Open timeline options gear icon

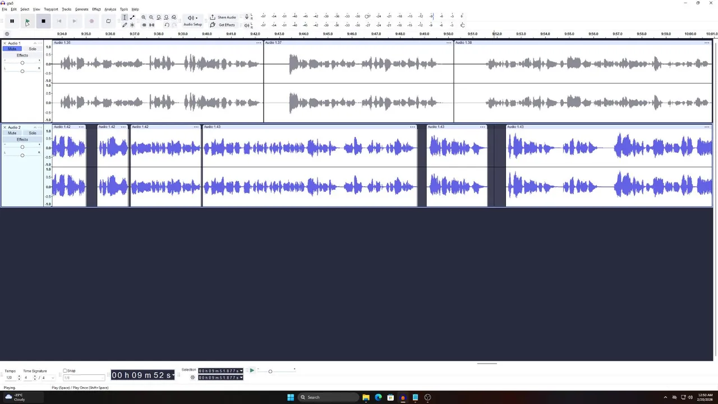7,34
